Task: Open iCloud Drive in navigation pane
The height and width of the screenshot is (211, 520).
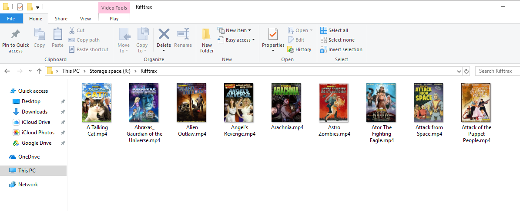Action: pos(36,122)
